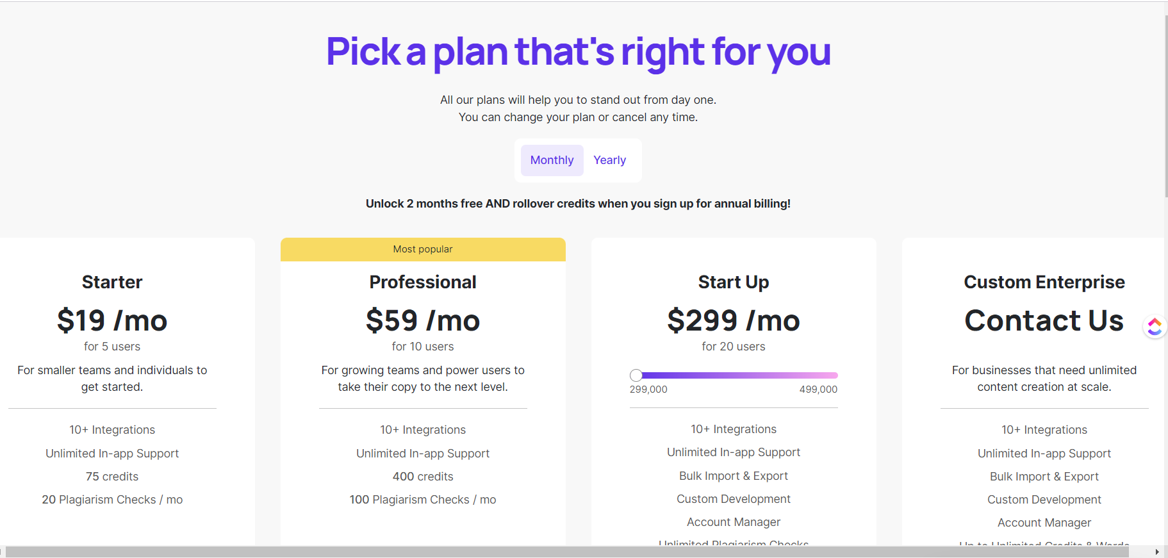This screenshot has height=558, width=1168.
Task: Click the Start Up plan title
Action: tap(734, 282)
